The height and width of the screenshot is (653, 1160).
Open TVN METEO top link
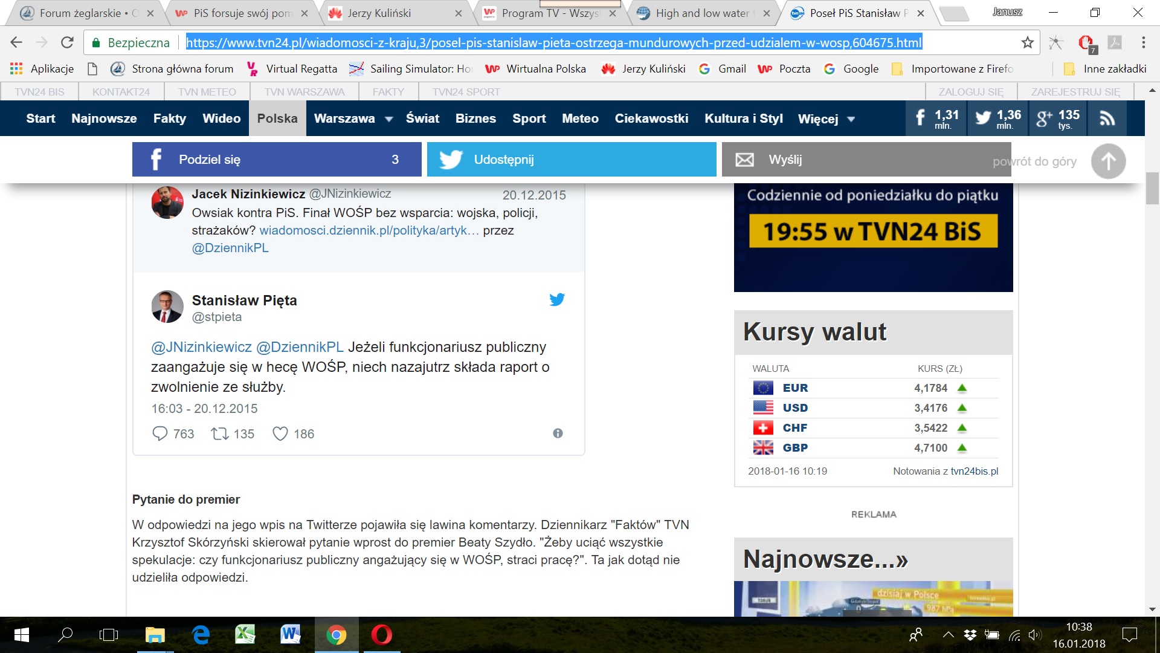[x=207, y=92]
